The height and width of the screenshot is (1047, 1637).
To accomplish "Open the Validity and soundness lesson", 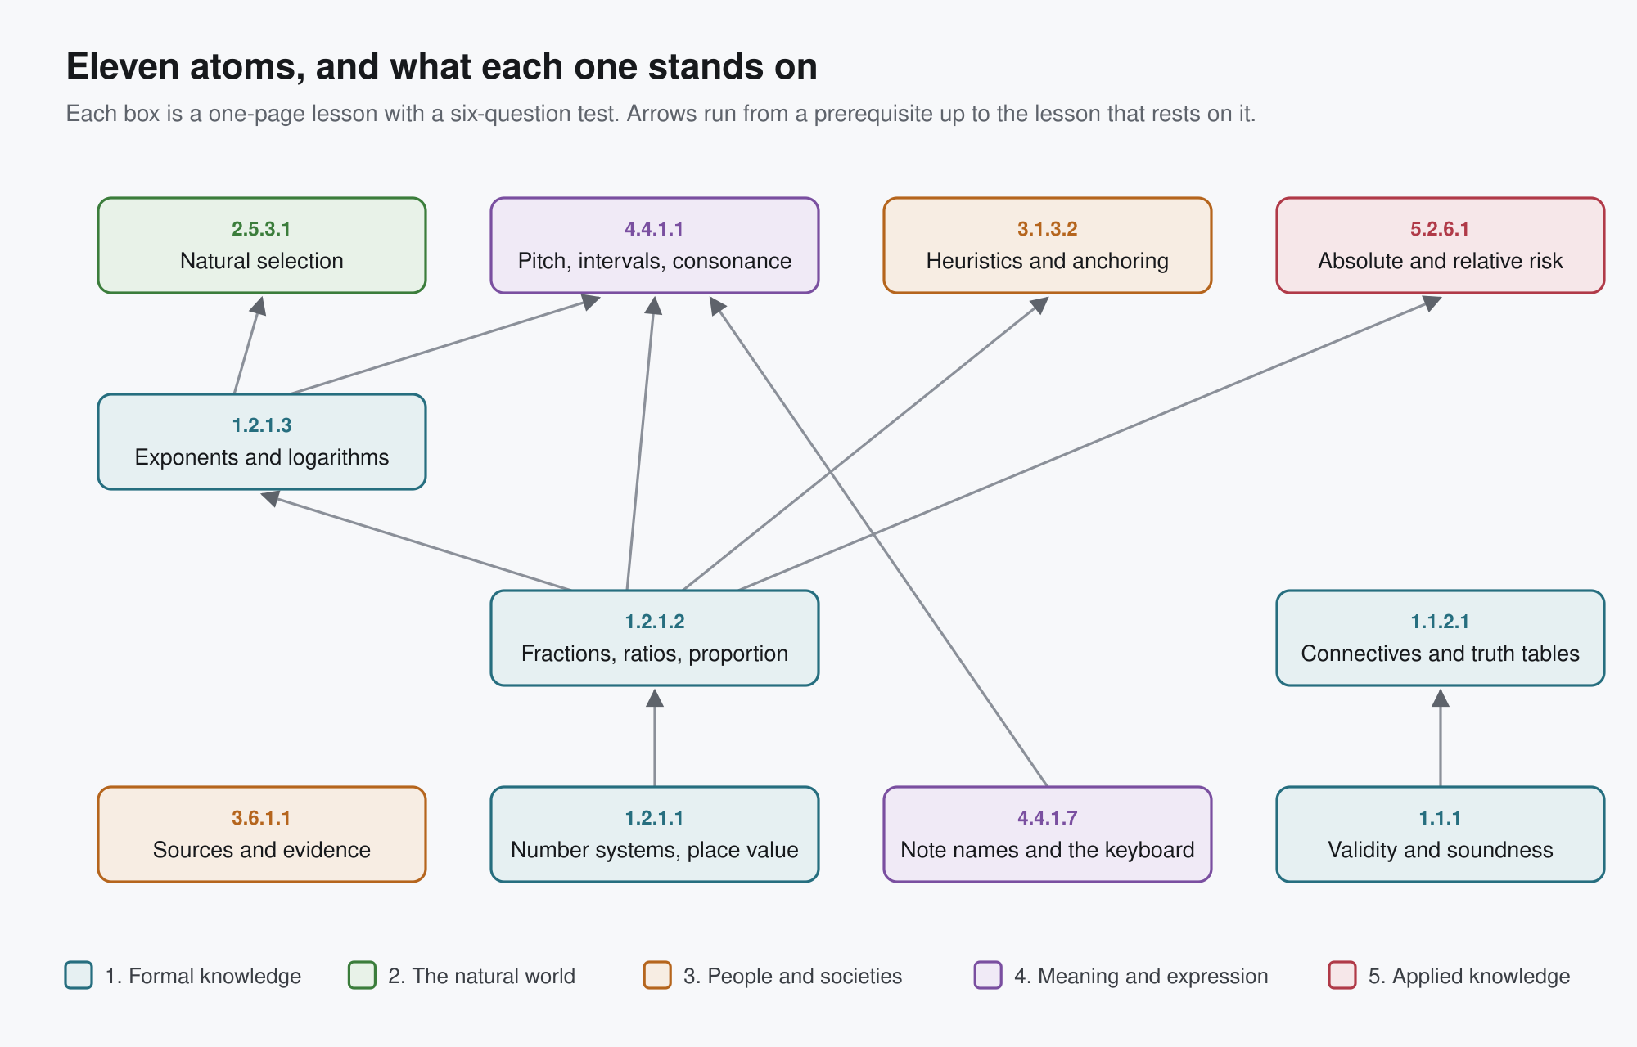I will pyautogui.click(x=1441, y=834).
